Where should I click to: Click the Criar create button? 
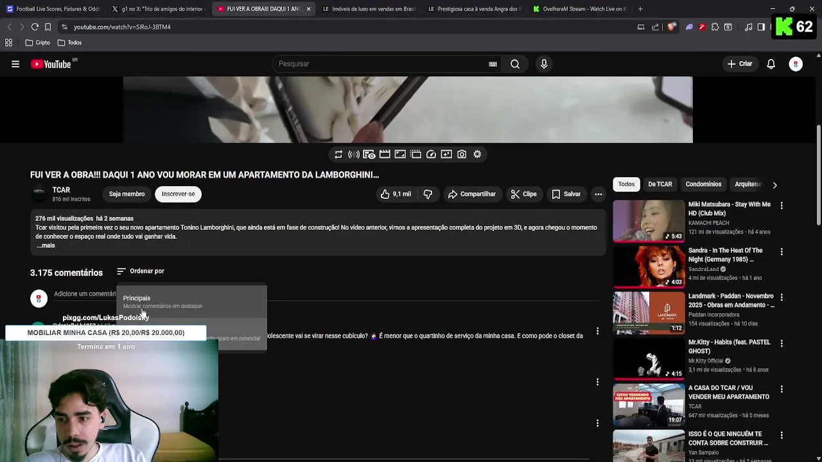(740, 64)
